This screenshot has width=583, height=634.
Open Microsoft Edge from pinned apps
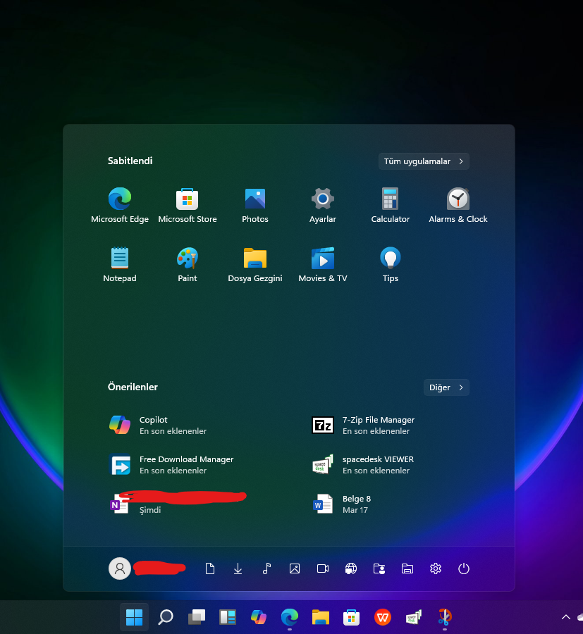pyautogui.click(x=120, y=206)
